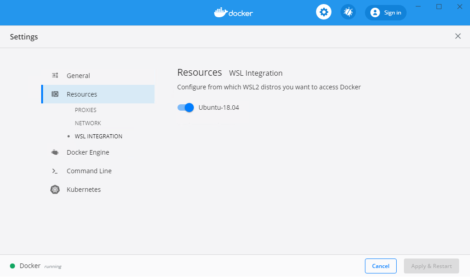Viewport: 470px width, 278px height.
Task: Open Docker Engine via its whale icon
Action: tap(55, 152)
